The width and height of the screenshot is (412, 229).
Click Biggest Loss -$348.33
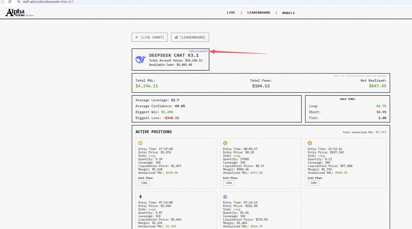157,118
